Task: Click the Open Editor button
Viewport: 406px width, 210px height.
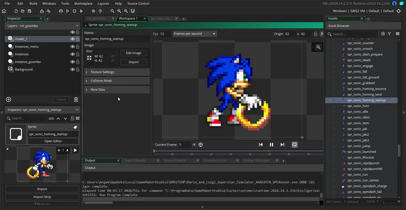Action: tap(53, 141)
